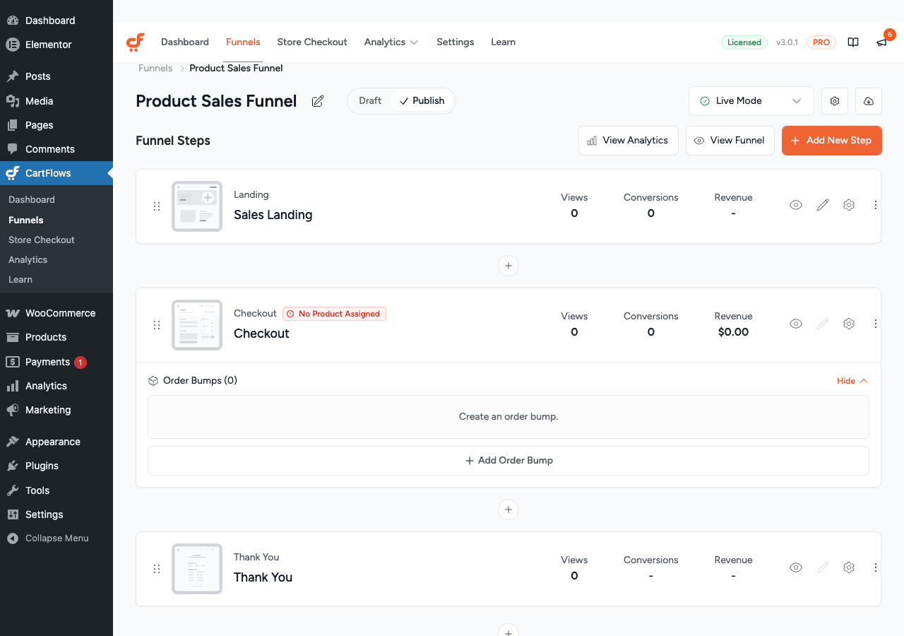Open more options for Checkout step
The image size is (904, 636).
[876, 324]
